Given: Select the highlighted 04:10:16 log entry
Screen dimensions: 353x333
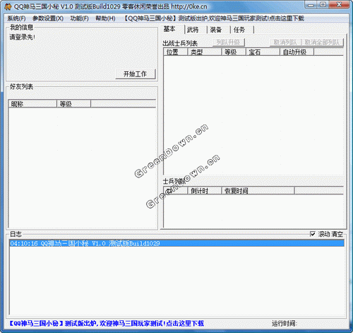Looking at the screenshot, I should click(x=176, y=243).
